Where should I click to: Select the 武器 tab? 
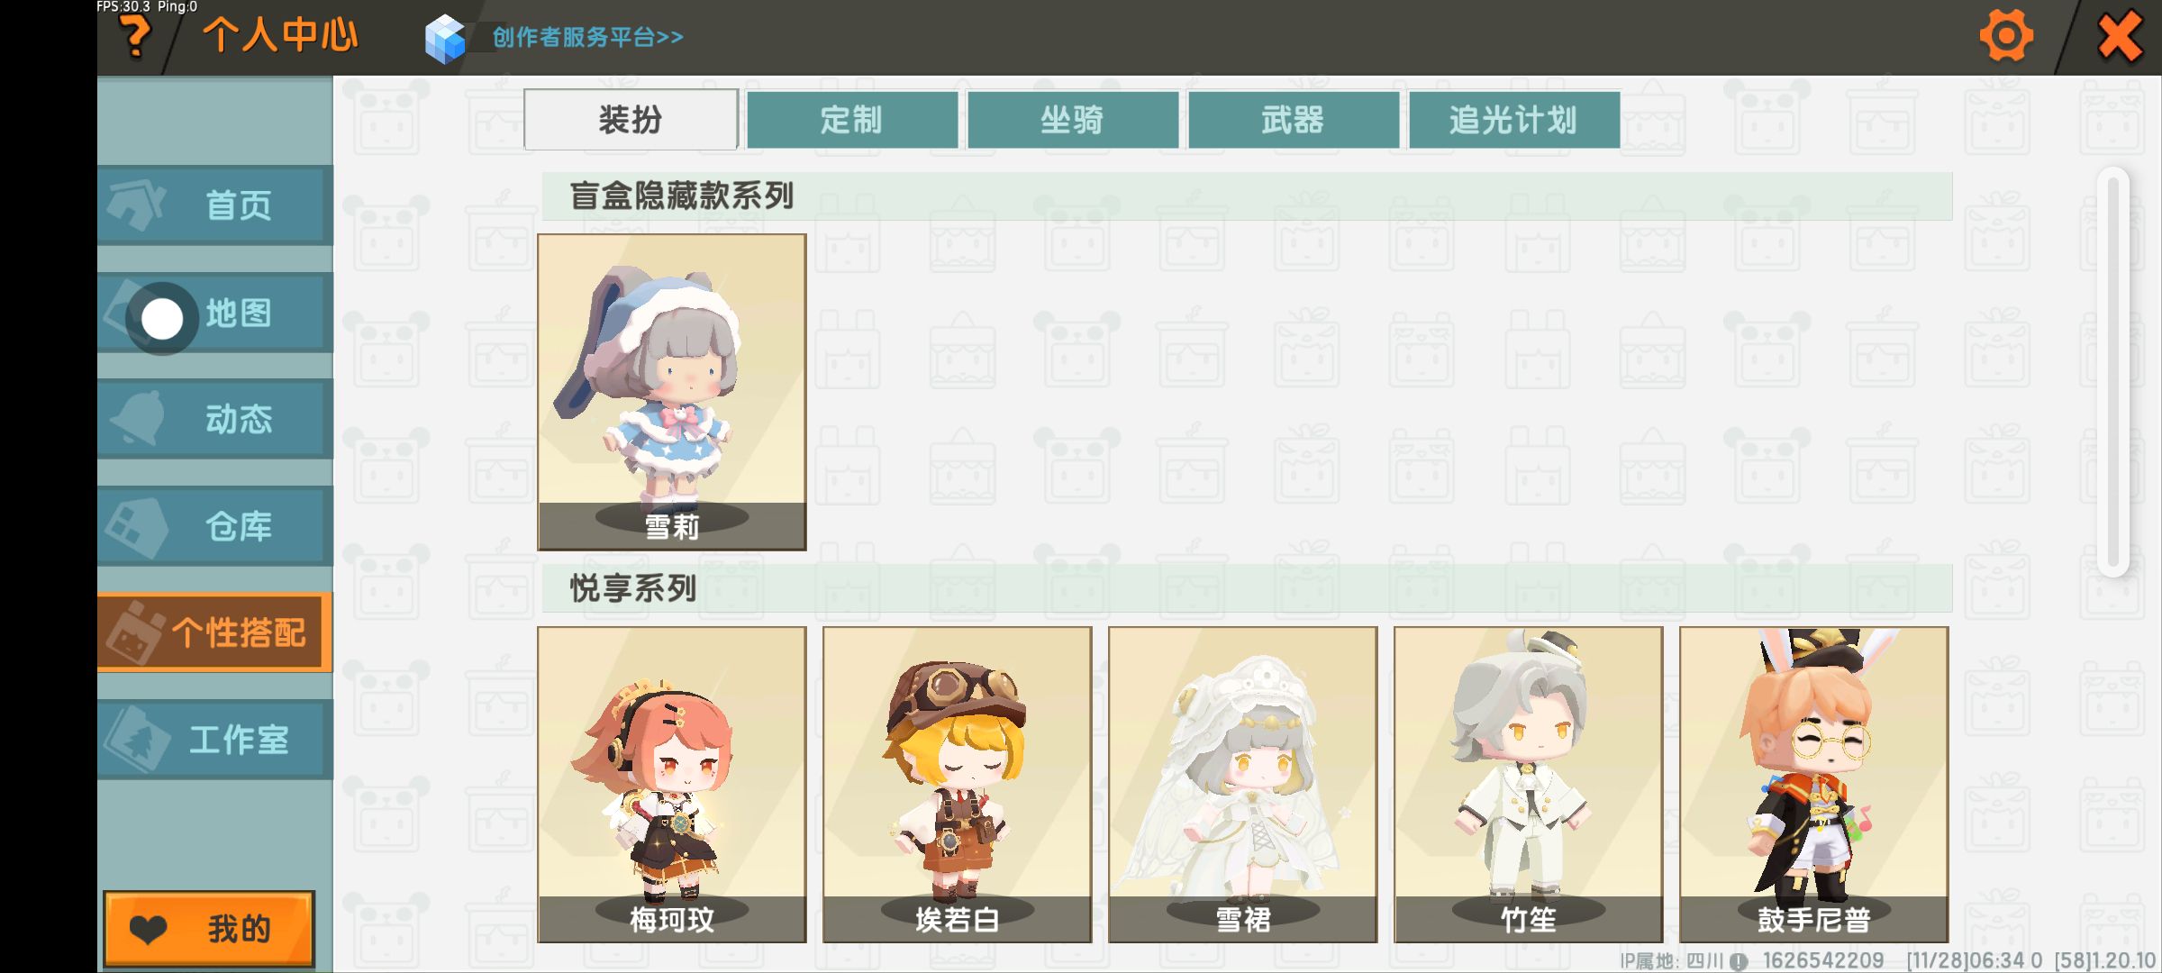(1294, 119)
